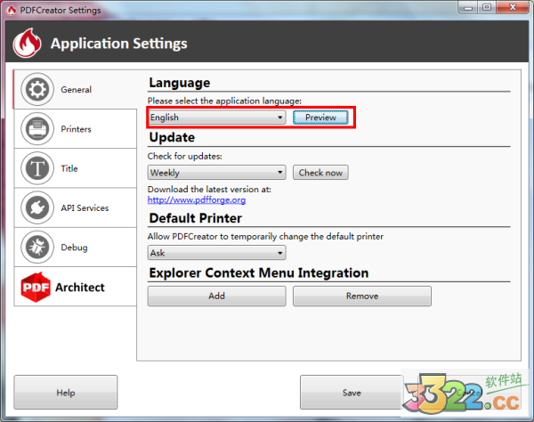
Task: Remove Explorer context menu integration
Action: (x=362, y=296)
